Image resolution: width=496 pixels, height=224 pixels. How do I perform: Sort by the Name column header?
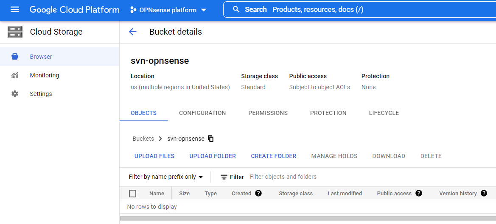coord(157,194)
